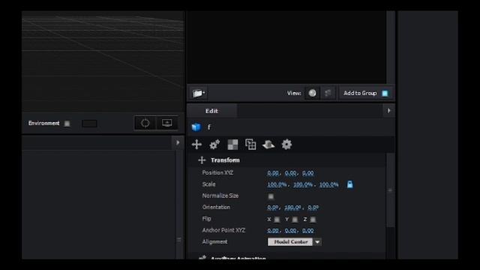Collapse the Transform section header

pos(225,160)
